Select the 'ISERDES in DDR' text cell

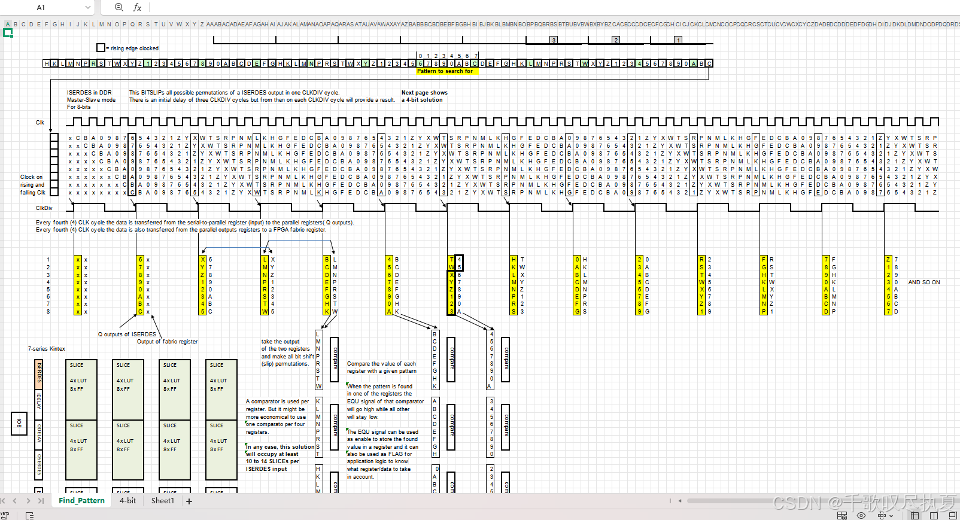[x=89, y=93]
